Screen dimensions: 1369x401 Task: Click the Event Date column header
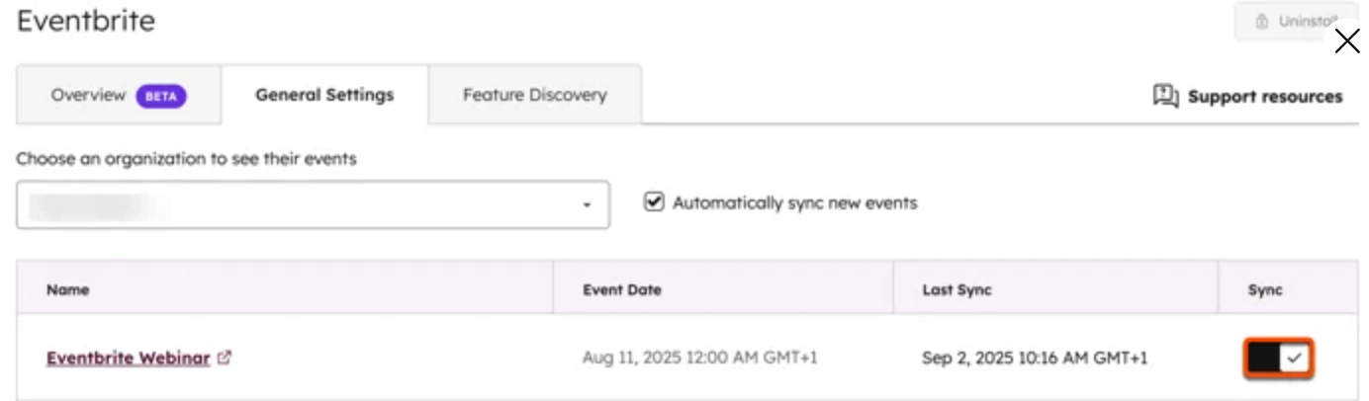pyautogui.click(x=622, y=289)
